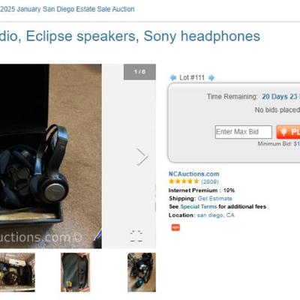Open 2025 January San Diego Estate Sale Auction link
300x300 pixels.
click(x=67, y=9)
